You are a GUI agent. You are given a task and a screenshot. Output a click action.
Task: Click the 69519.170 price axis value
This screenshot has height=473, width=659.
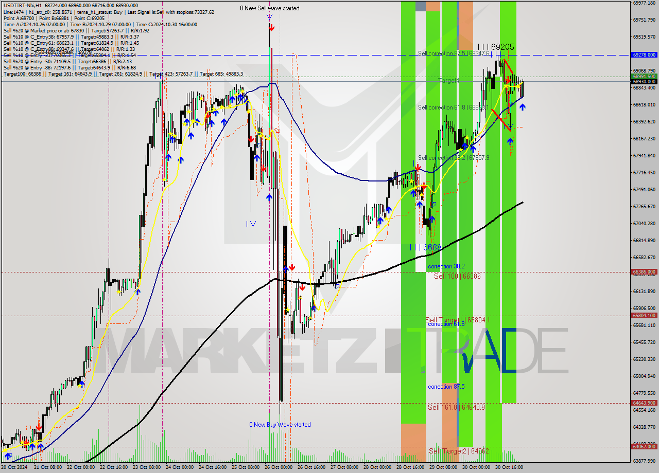click(x=644, y=37)
